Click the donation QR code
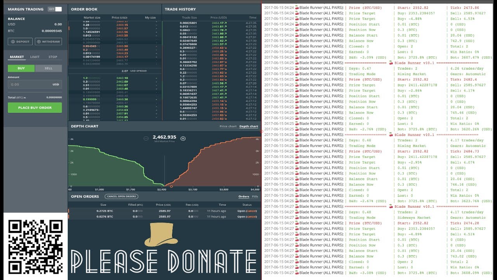The image size is (497, 280). pos(35,247)
